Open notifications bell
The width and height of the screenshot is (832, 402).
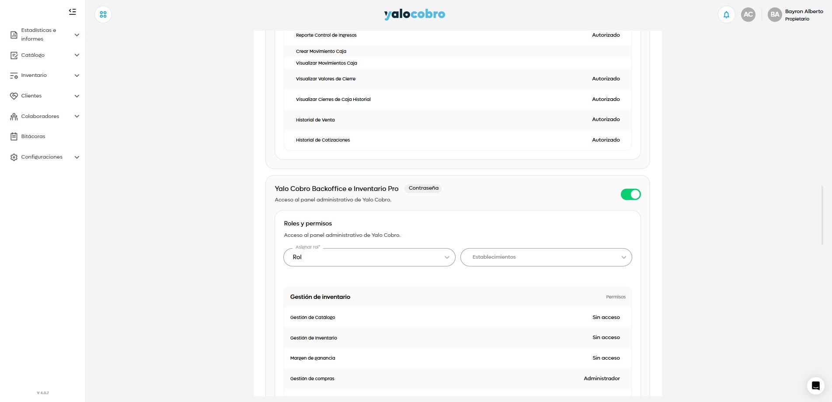(x=726, y=14)
